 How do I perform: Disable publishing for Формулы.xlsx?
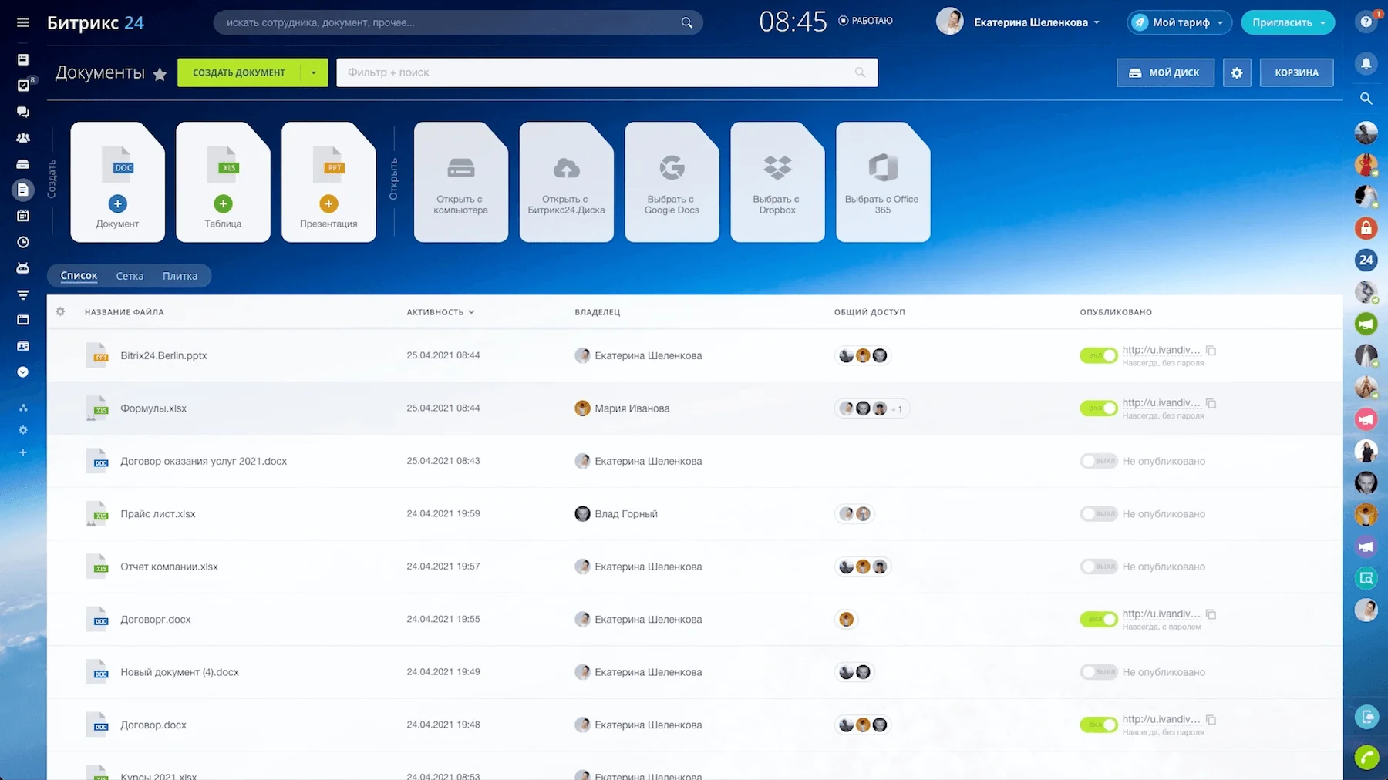[1098, 408]
